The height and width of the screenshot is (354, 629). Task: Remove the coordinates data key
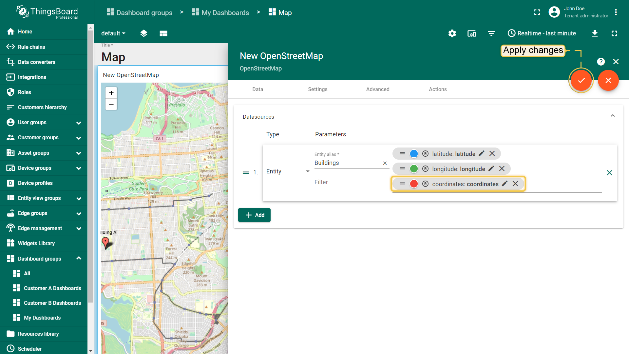click(x=515, y=184)
